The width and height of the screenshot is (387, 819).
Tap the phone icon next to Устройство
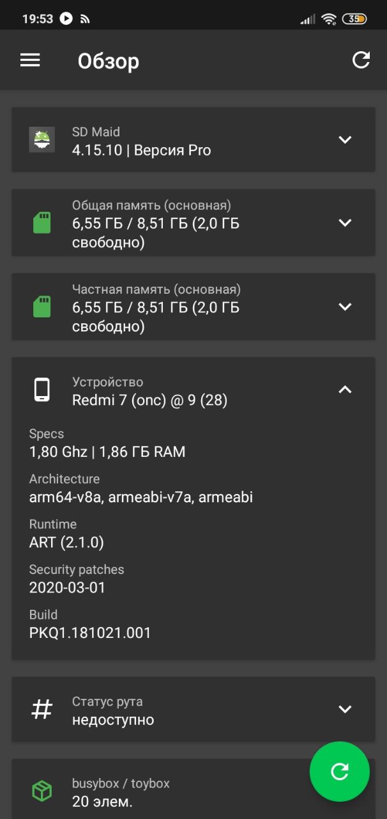click(42, 390)
